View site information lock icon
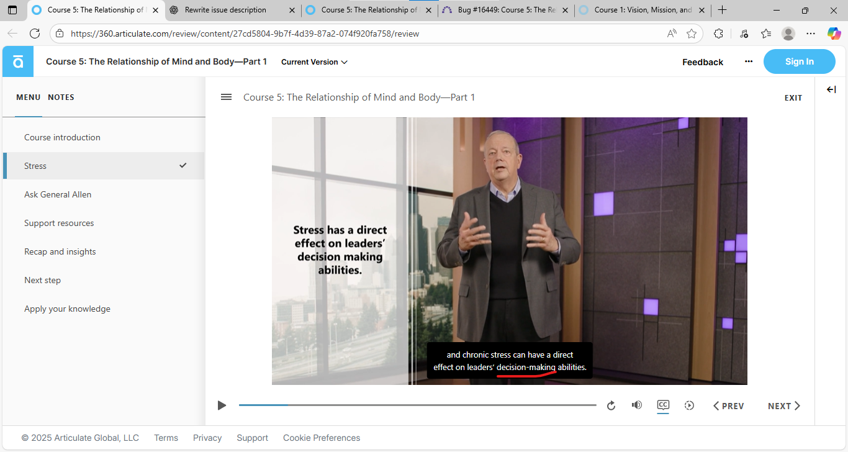 (x=60, y=34)
